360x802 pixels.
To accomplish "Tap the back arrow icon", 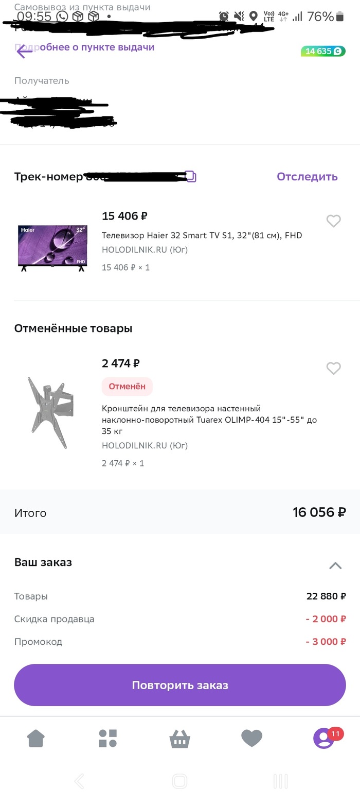I will click(x=24, y=51).
